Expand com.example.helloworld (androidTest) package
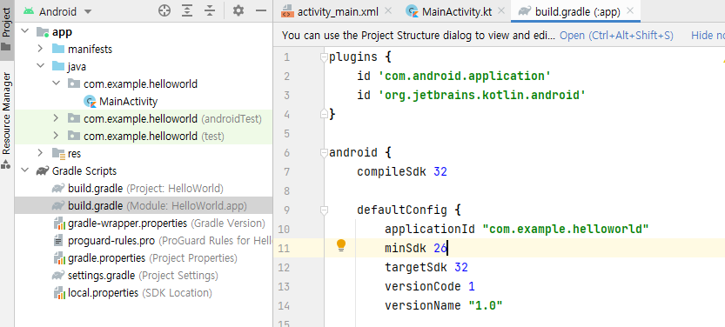725x327 pixels. point(56,118)
